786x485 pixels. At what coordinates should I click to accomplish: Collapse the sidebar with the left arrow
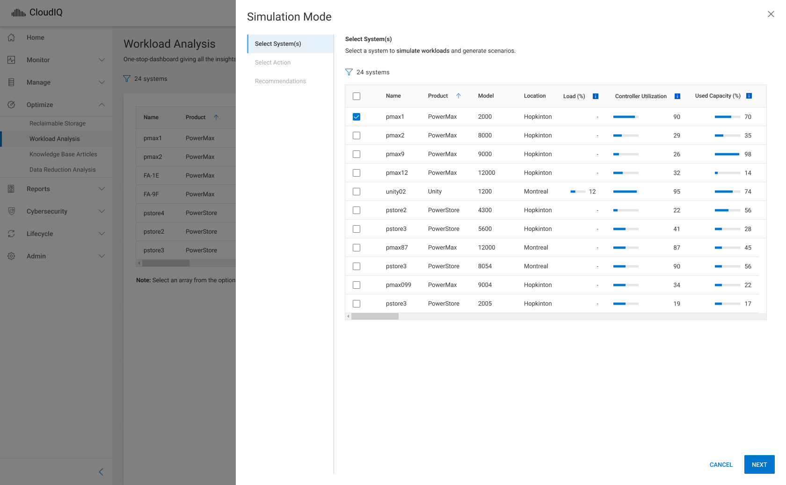click(101, 472)
